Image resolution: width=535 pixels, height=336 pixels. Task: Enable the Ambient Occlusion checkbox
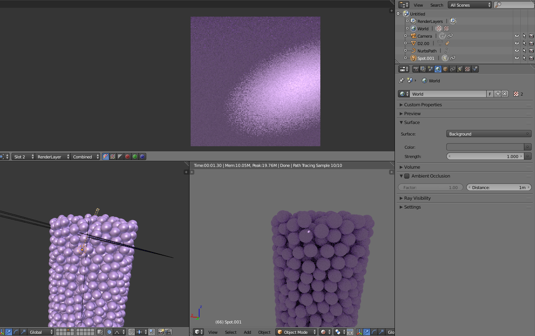coord(407,176)
